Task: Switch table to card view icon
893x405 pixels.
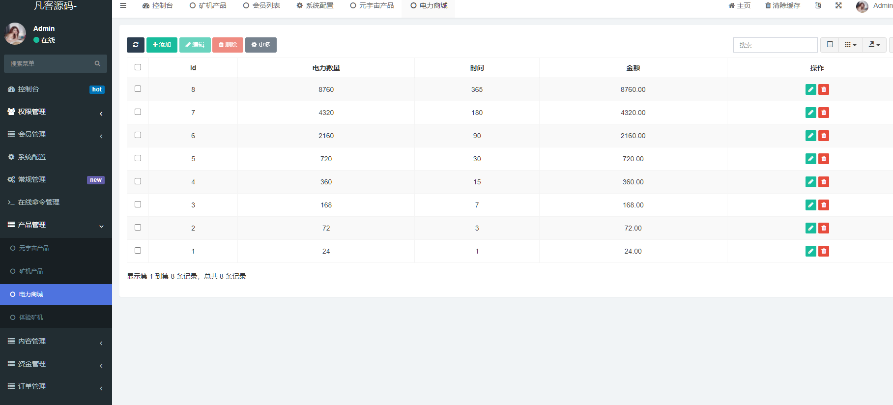Action: click(830, 45)
